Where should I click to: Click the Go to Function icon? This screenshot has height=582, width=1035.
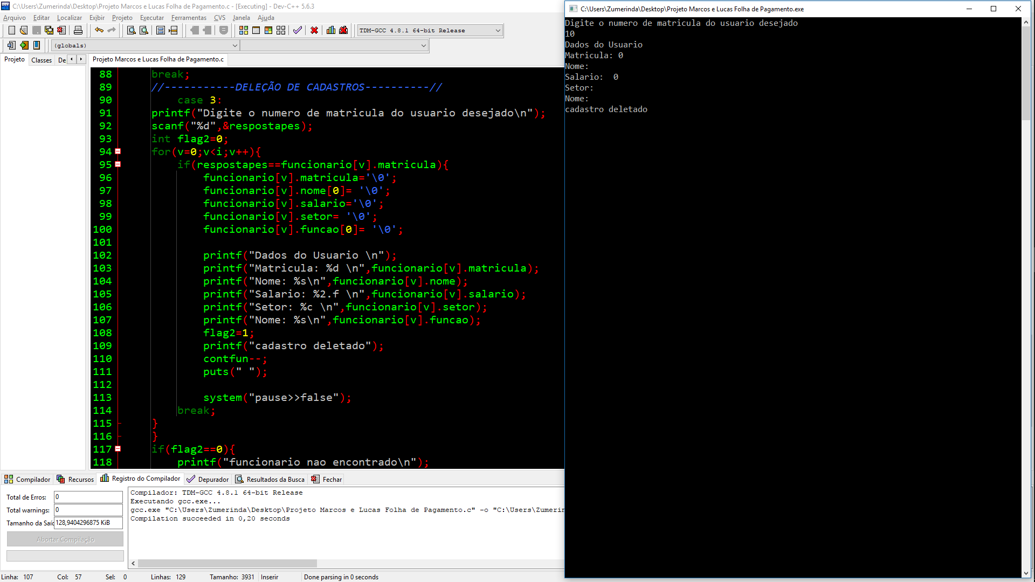(161, 30)
